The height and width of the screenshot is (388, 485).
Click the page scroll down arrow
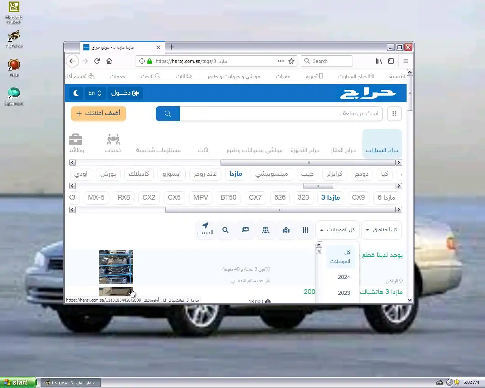pyautogui.click(x=410, y=300)
